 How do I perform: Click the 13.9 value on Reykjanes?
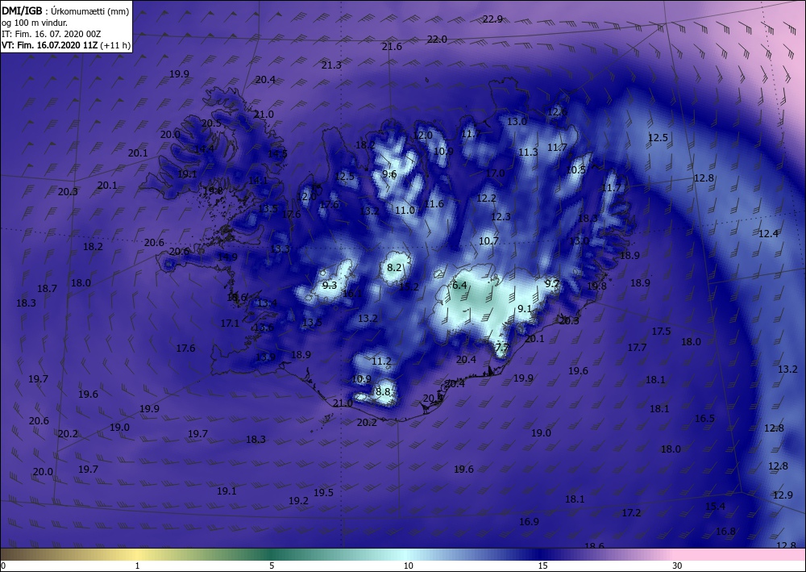265,357
